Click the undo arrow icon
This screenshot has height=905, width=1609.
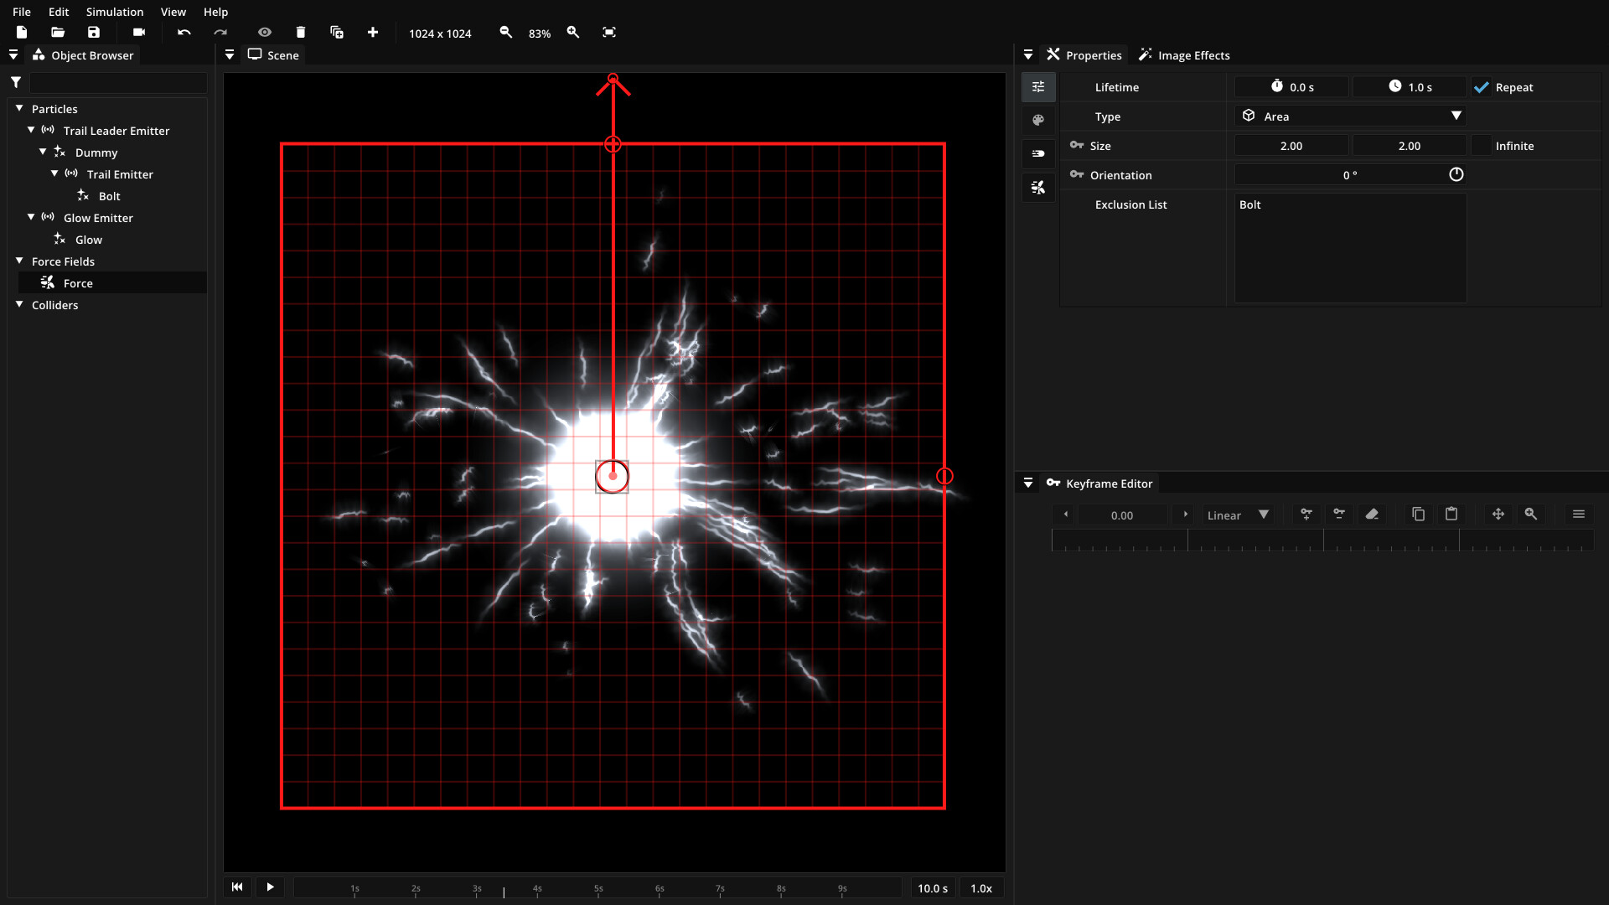coord(184,33)
